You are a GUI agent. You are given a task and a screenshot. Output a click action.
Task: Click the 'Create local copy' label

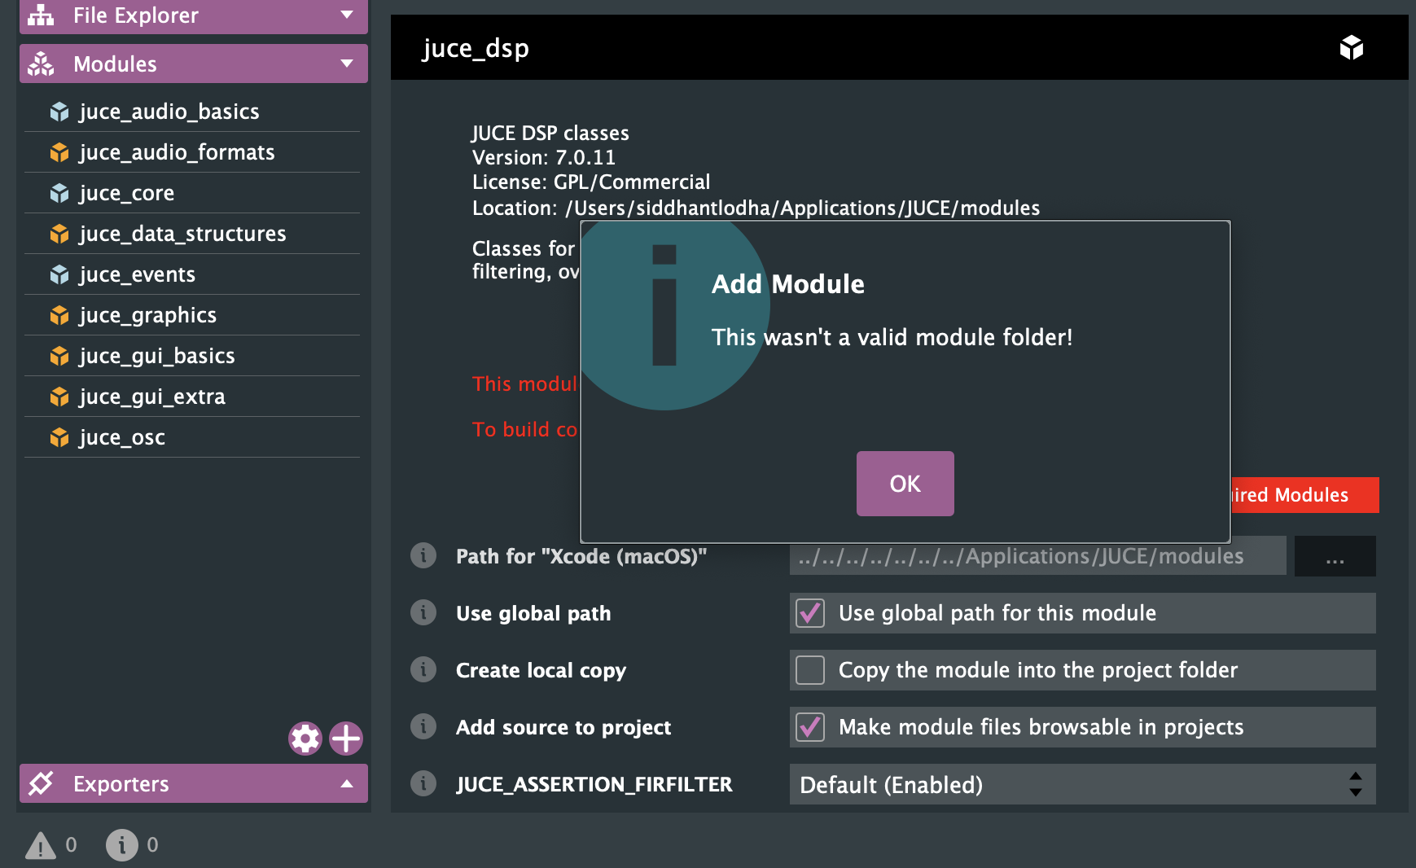(541, 670)
